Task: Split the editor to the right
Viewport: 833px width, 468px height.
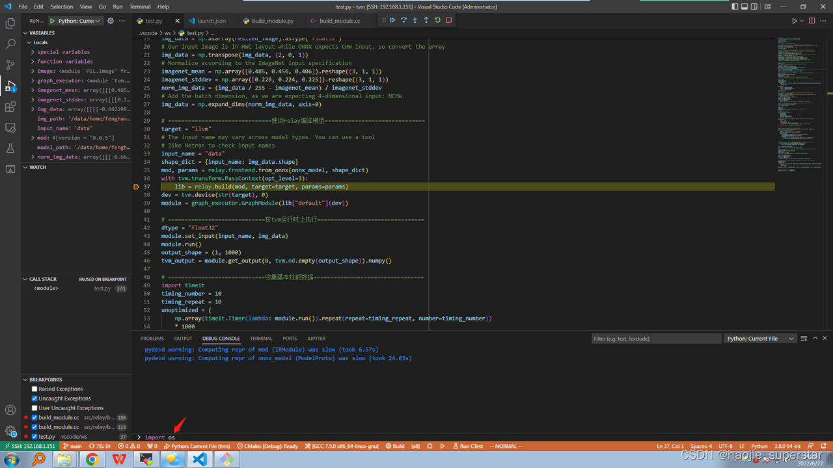Action: [812, 21]
